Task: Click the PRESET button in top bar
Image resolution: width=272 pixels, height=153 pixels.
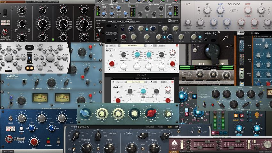Action: (40, 2)
